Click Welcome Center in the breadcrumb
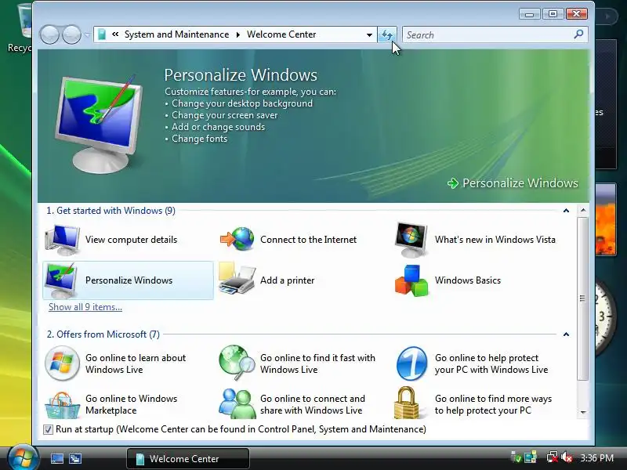Image resolution: width=627 pixels, height=470 pixels. tap(281, 34)
